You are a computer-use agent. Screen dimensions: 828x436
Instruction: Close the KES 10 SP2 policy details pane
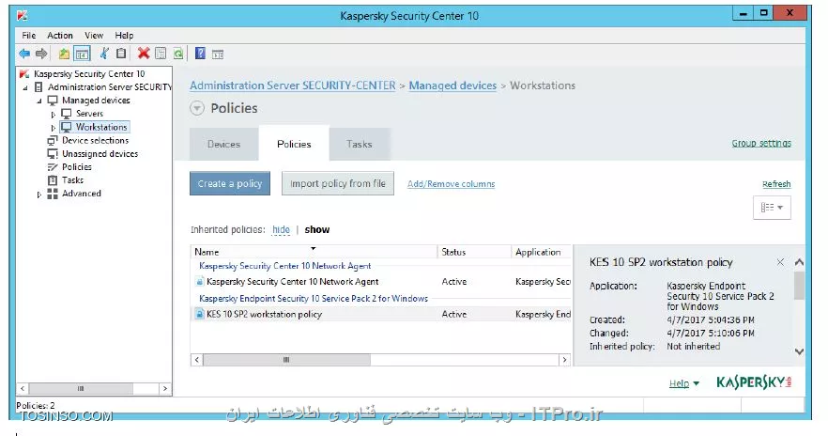coord(780,262)
